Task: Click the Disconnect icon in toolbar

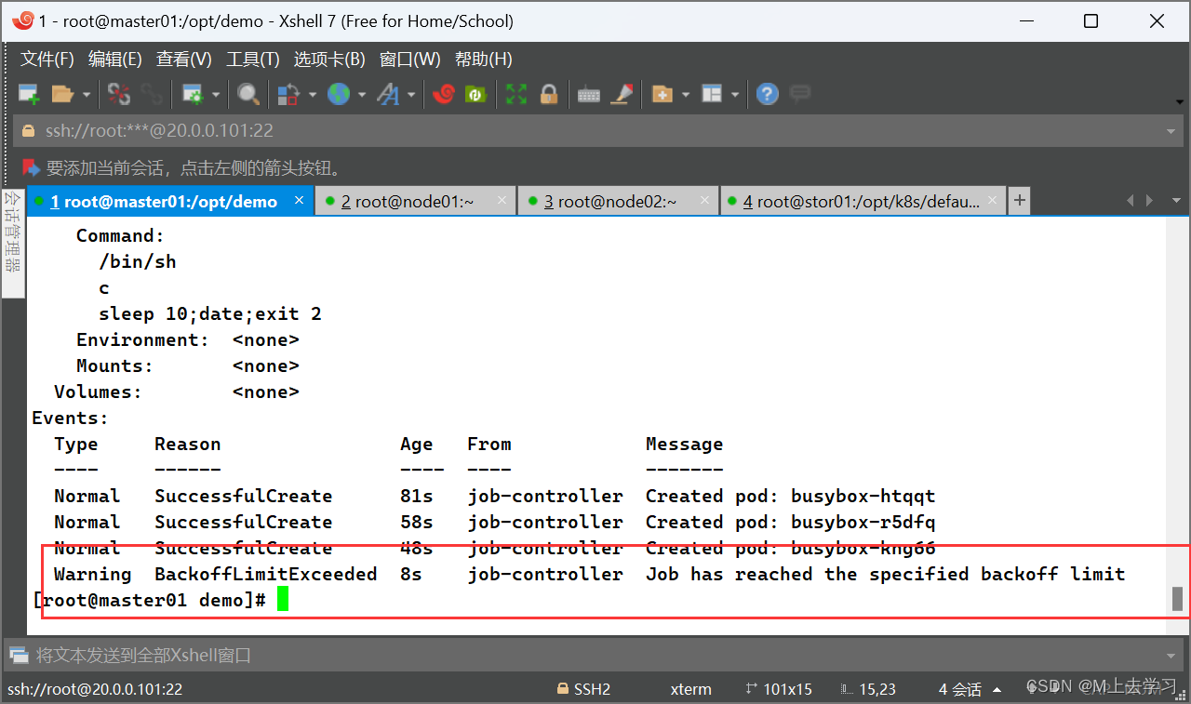Action: pos(119,94)
